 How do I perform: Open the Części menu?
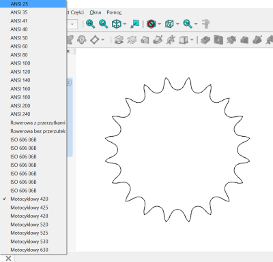coord(77,12)
